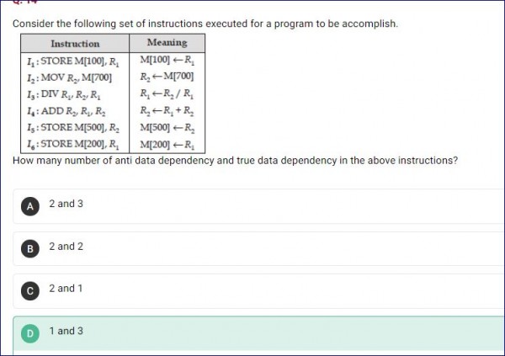Select the option C circle badge
The width and height of the screenshot is (505, 356).
pyautogui.click(x=30, y=290)
